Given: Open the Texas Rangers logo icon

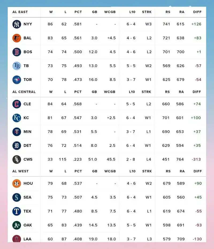Looking at the screenshot, I should [17, 211].
